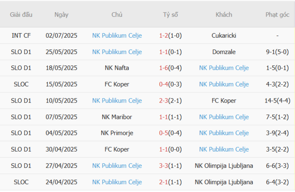
Task: Click NK Publikum Celje link in 18/05/2025 row
Action: coord(224,68)
